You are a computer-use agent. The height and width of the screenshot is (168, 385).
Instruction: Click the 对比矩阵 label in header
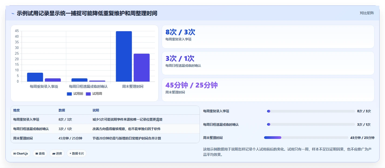click(x=367, y=13)
